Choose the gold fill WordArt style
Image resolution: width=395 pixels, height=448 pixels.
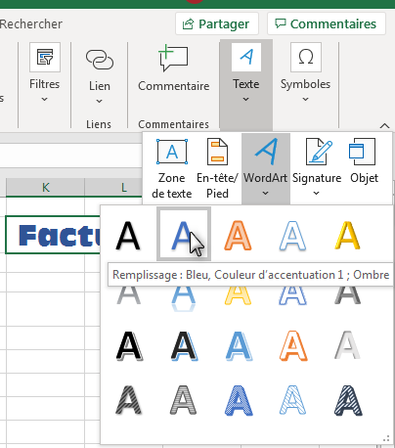[x=347, y=236]
